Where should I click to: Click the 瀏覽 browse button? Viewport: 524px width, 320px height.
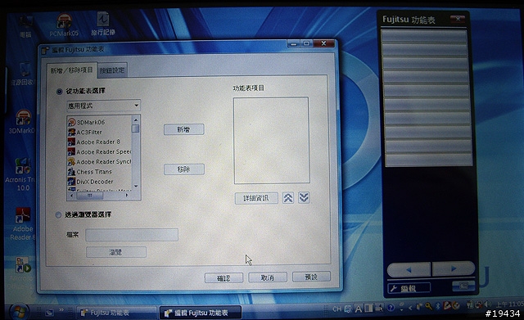coord(116,252)
